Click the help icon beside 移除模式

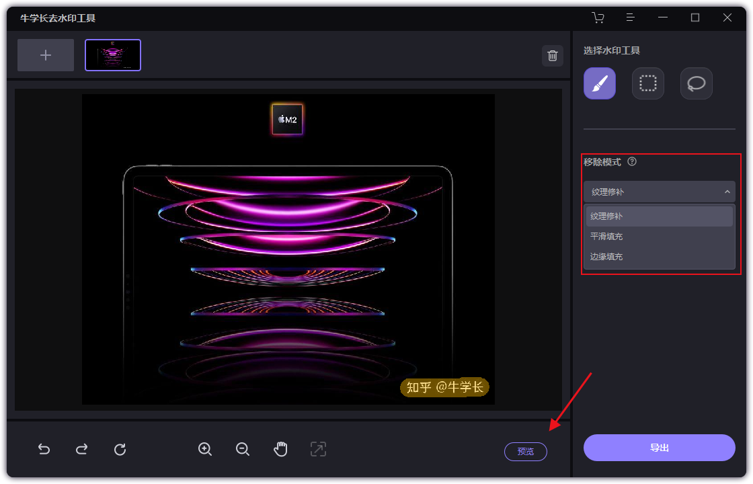click(632, 162)
